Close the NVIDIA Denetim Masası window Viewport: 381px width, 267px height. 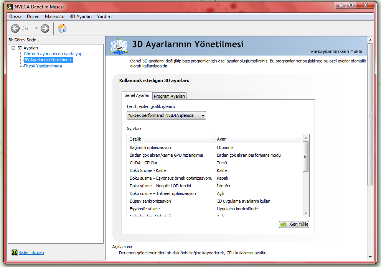coord(365,5)
